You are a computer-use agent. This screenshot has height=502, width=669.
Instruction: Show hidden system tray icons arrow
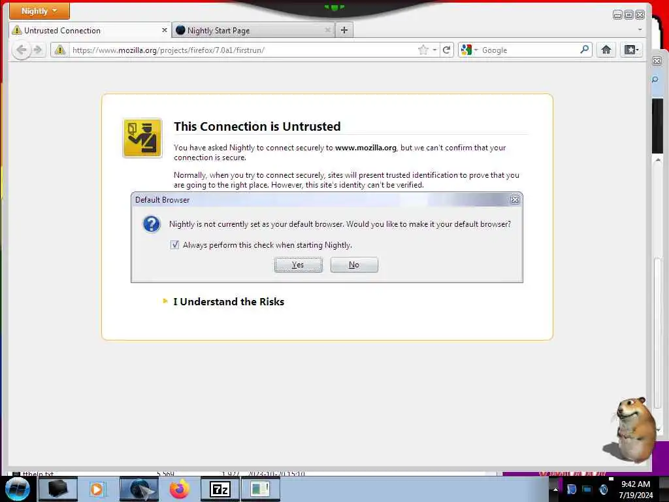point(555,489)
